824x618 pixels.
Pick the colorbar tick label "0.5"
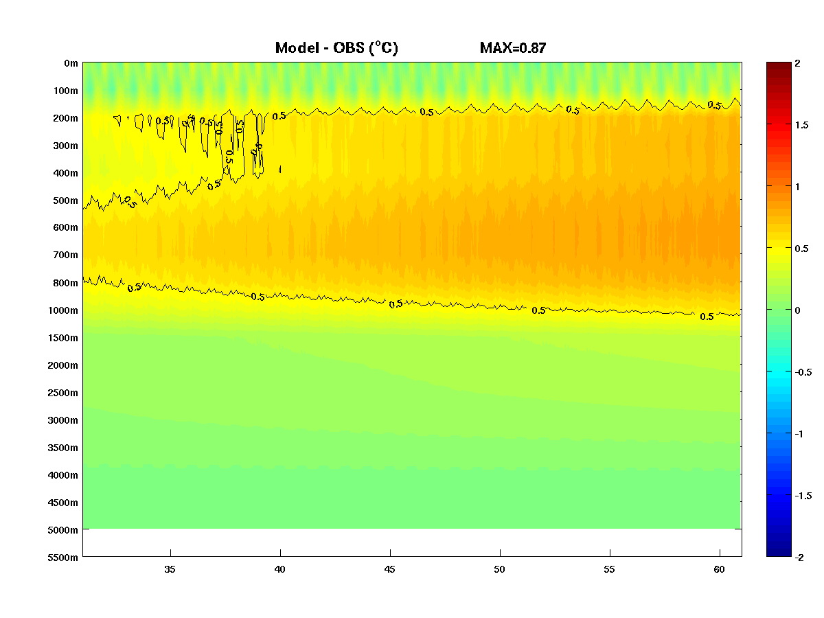[801, 249]
